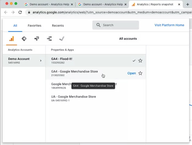Reload the page
This screenshot has width=192, height=145.
pos(20,12)
